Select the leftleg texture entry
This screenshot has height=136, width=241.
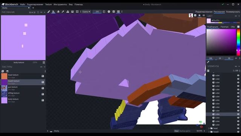(x=23, y=94)
